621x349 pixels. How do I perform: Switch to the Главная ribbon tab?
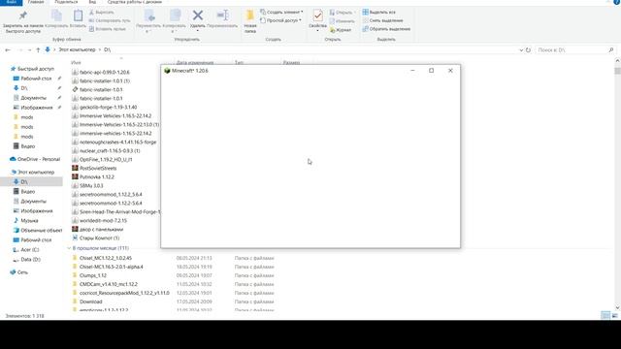tap(36, 2)
